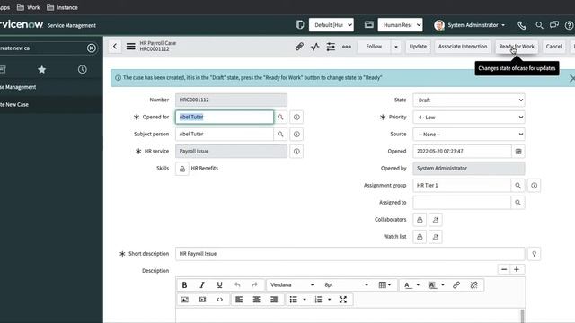Toggle fullscreen editor mode

click(x=343, y=300)
